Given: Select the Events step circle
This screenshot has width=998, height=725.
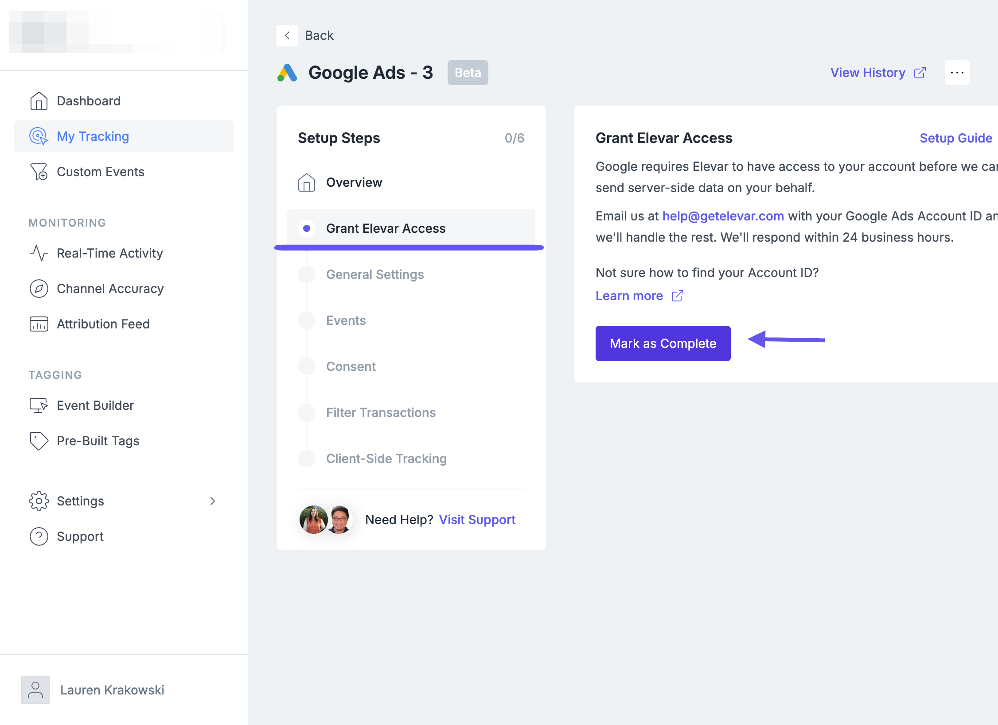Looking at the screenshot, I should coord(307,320).
